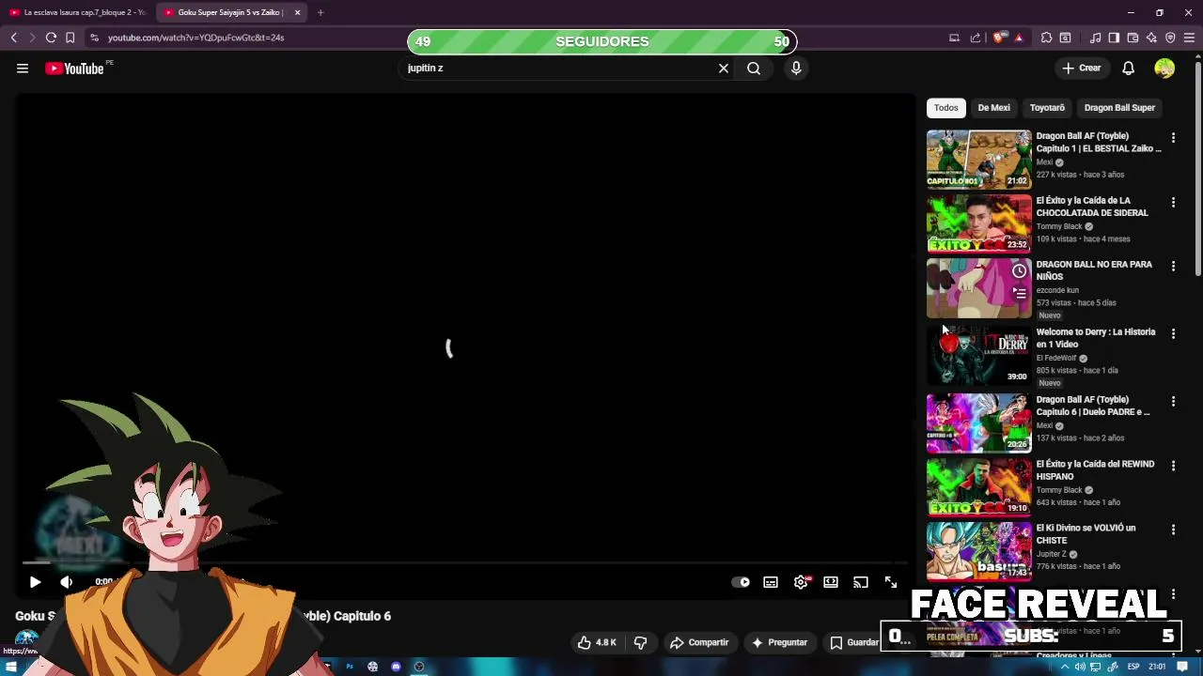Open options for CHOCOLATADA DE SIDERAL video
The width and height of the screenshot is (1203, 676).
click(x=1173, y=203)
